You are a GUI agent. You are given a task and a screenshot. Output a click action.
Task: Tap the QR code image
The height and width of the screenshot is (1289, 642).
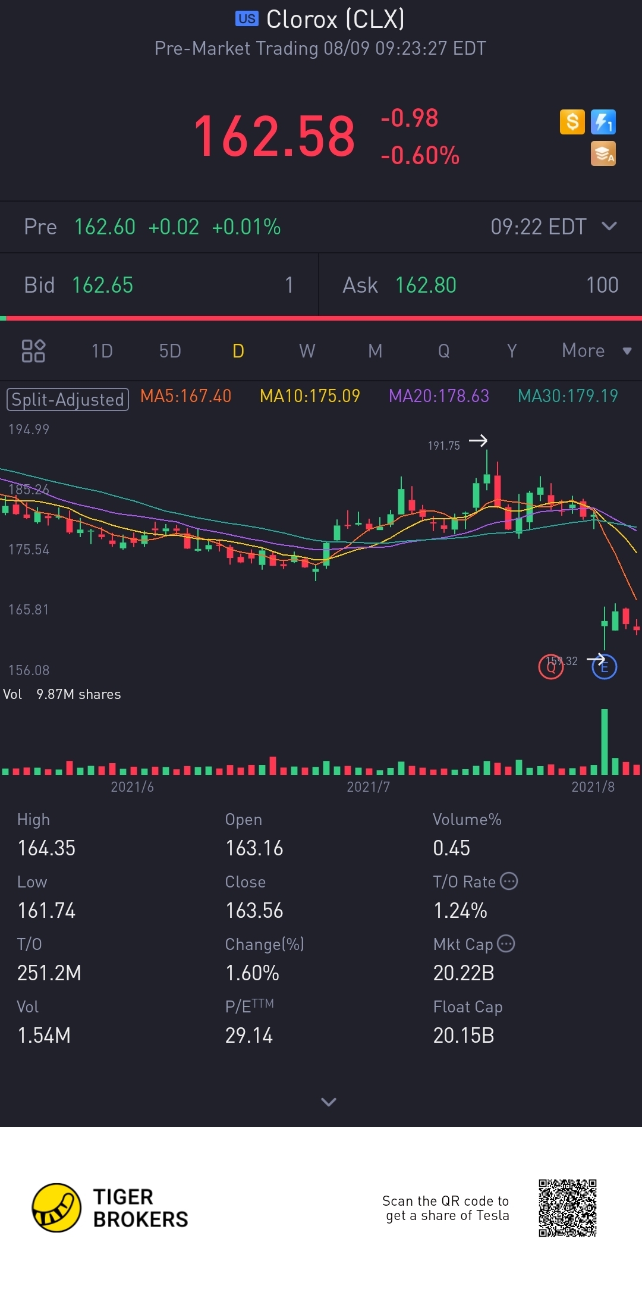[x=568, y=1208]
